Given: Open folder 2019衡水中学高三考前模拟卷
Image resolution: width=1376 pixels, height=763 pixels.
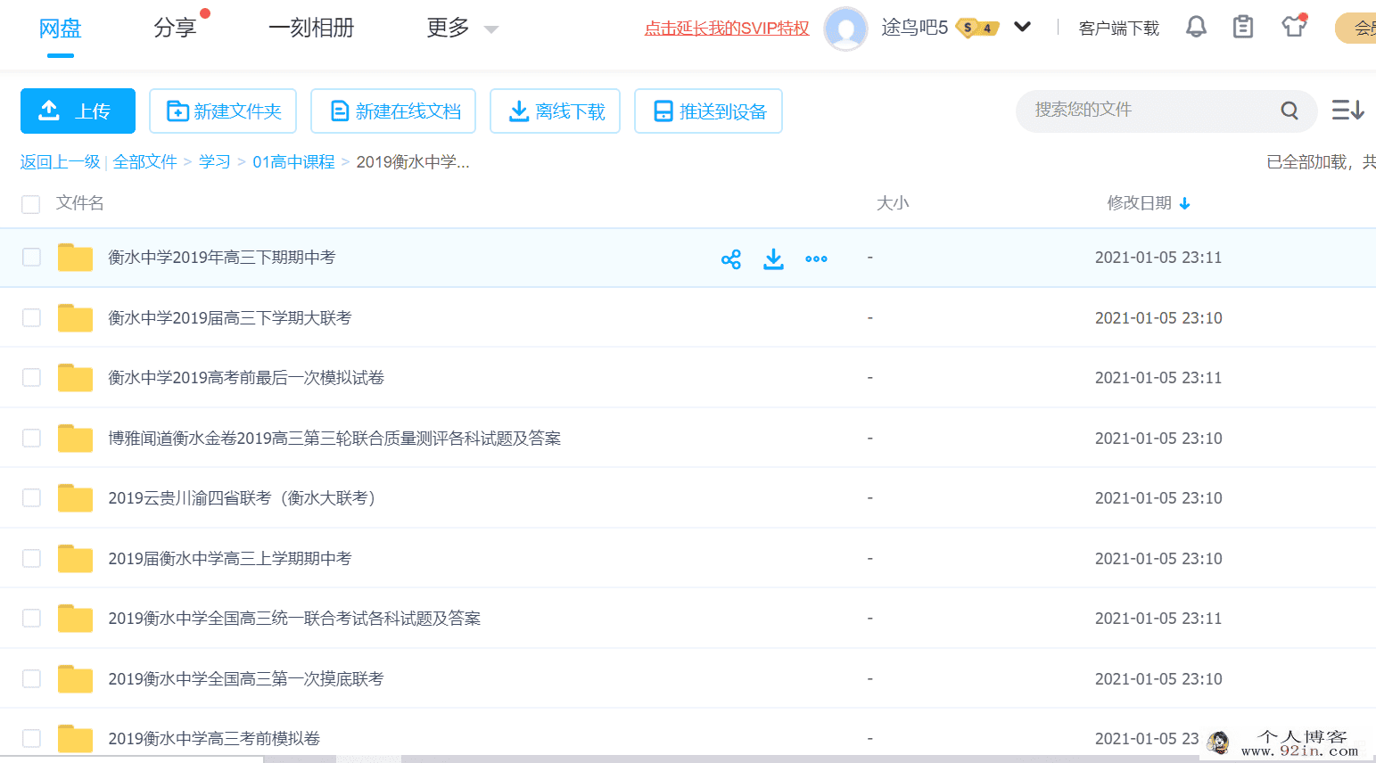Looking at the screenshot, I should (214, 739).
